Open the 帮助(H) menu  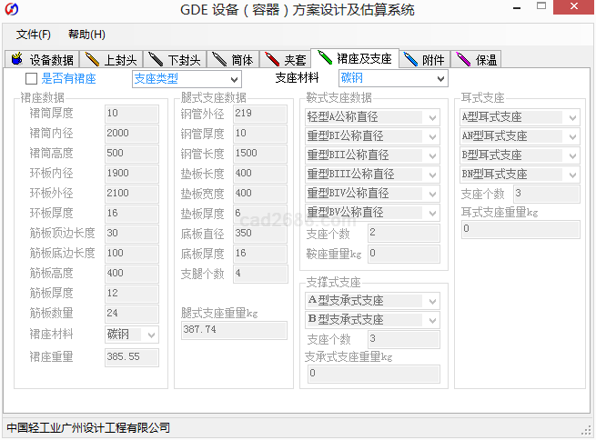click(86, 35)
